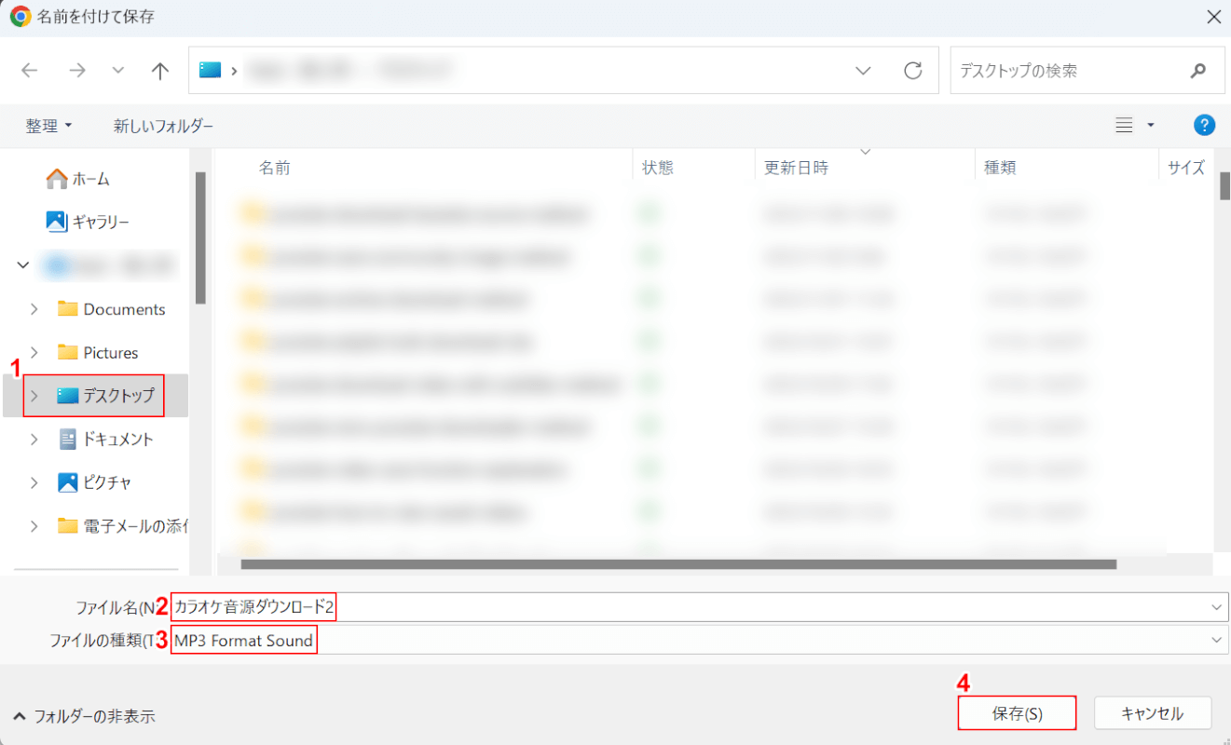Sort by the サイズ column header
1231x745 pixels.
click(x=1186, y=168)
